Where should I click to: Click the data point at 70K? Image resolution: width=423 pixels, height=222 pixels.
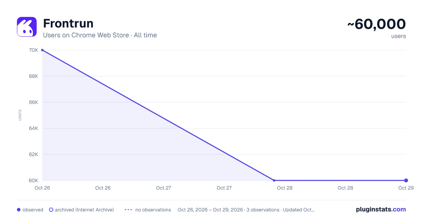click(x=42, y=50)
